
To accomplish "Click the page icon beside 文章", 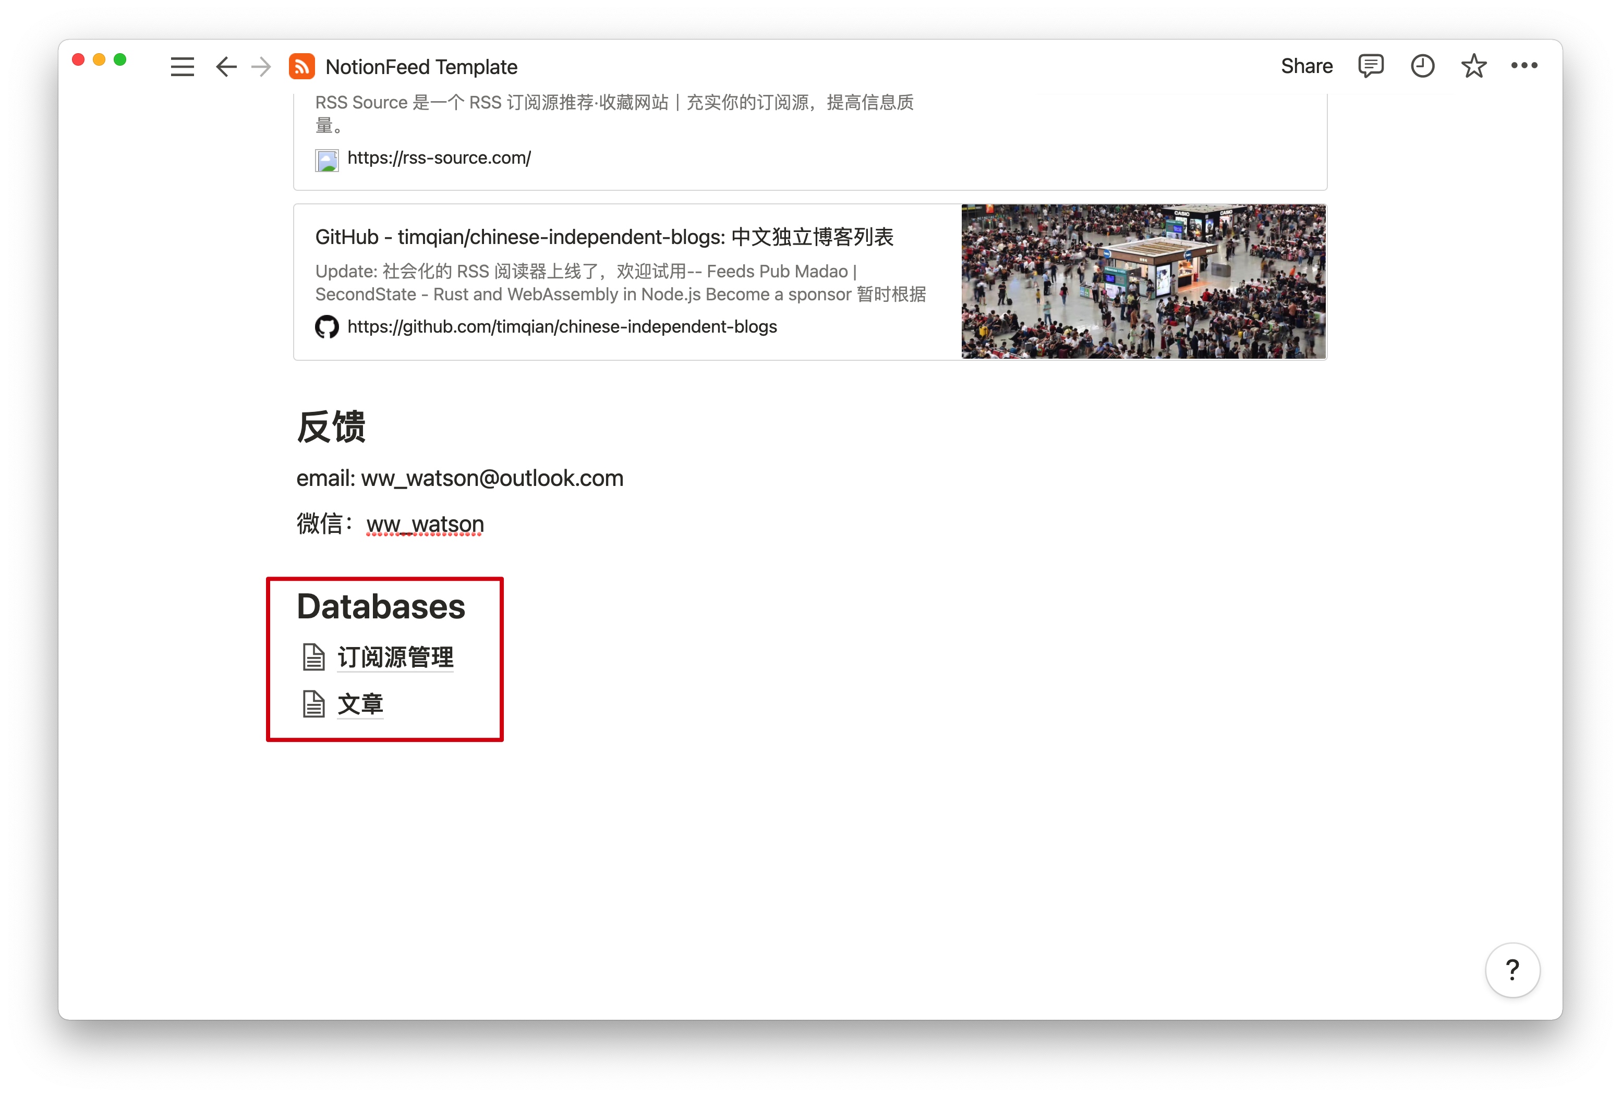I will (313, 704).
